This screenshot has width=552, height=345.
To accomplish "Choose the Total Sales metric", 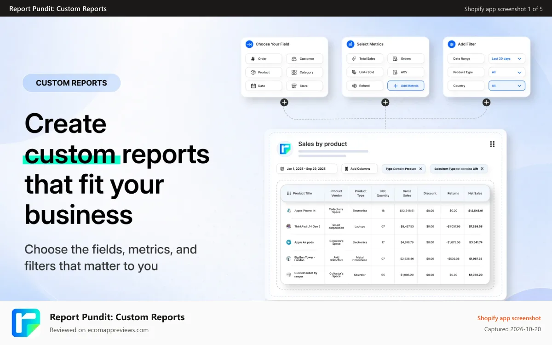I will [365, 59].
